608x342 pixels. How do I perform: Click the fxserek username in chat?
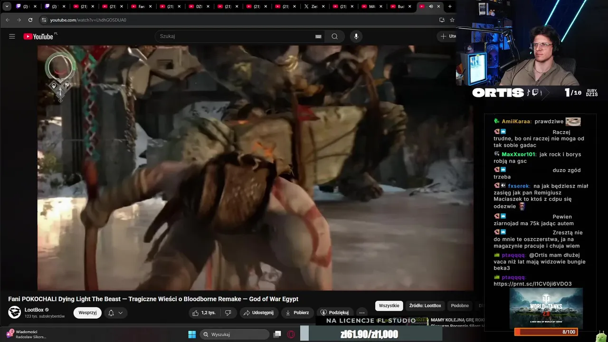coord(519,186)
